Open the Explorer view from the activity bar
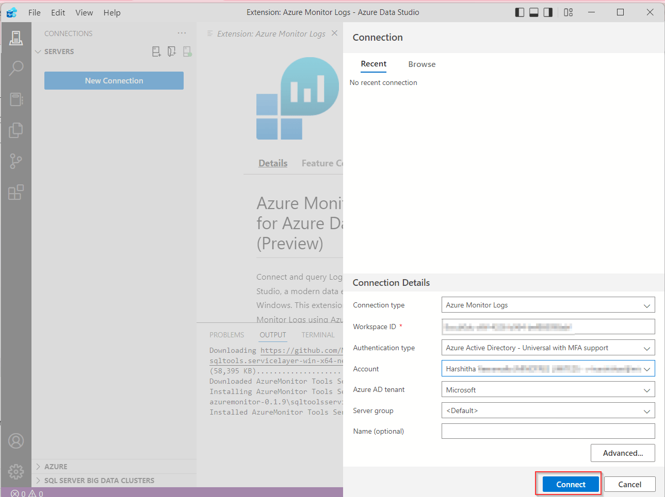This screenshot has height=497, width=665. (16, 130)
